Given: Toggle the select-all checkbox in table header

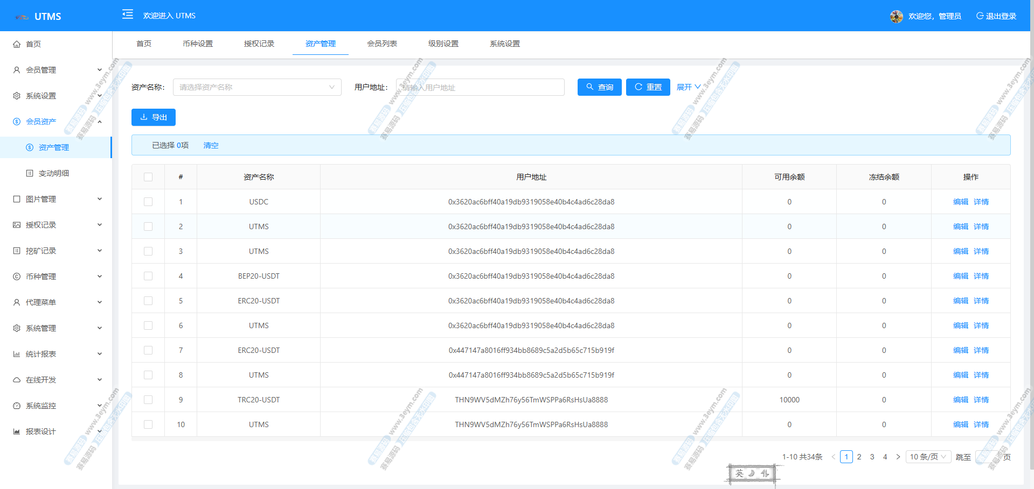Looking at the screenshot, I should pos(148,177).
